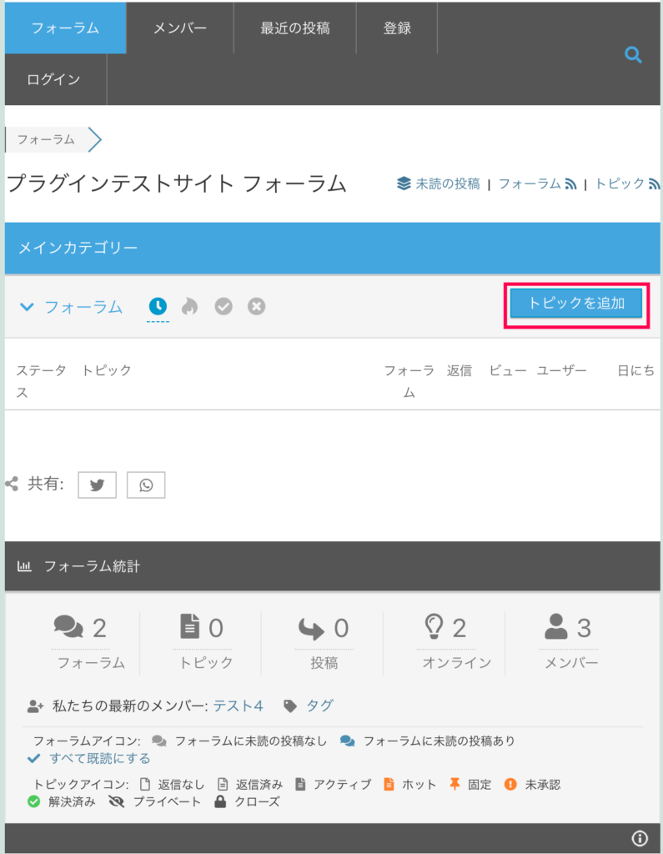Image resolution: width=663 pixels, height=854 pixels.
Task: Click the 未承認 exclamation legend icon
Action: tap(510, 784)
